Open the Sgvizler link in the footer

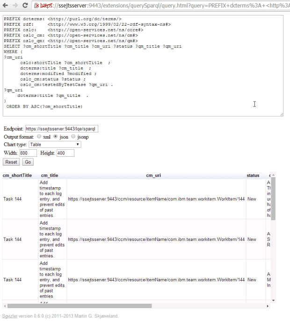click(8, 316)
